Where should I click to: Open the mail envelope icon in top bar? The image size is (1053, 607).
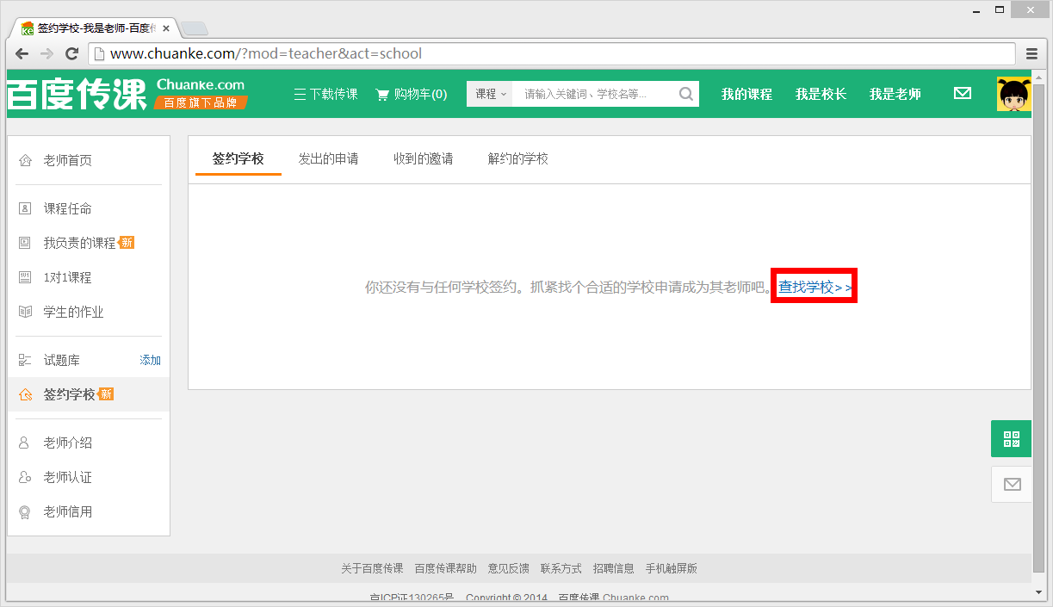963,93
